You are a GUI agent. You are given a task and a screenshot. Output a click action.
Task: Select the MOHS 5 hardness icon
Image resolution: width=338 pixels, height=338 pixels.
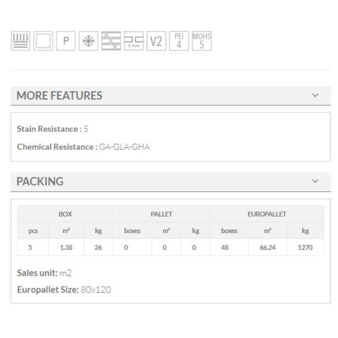[x=201, y=42]
